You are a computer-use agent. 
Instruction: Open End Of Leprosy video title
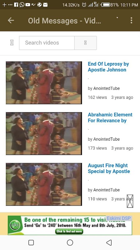[x=108, y=67]
